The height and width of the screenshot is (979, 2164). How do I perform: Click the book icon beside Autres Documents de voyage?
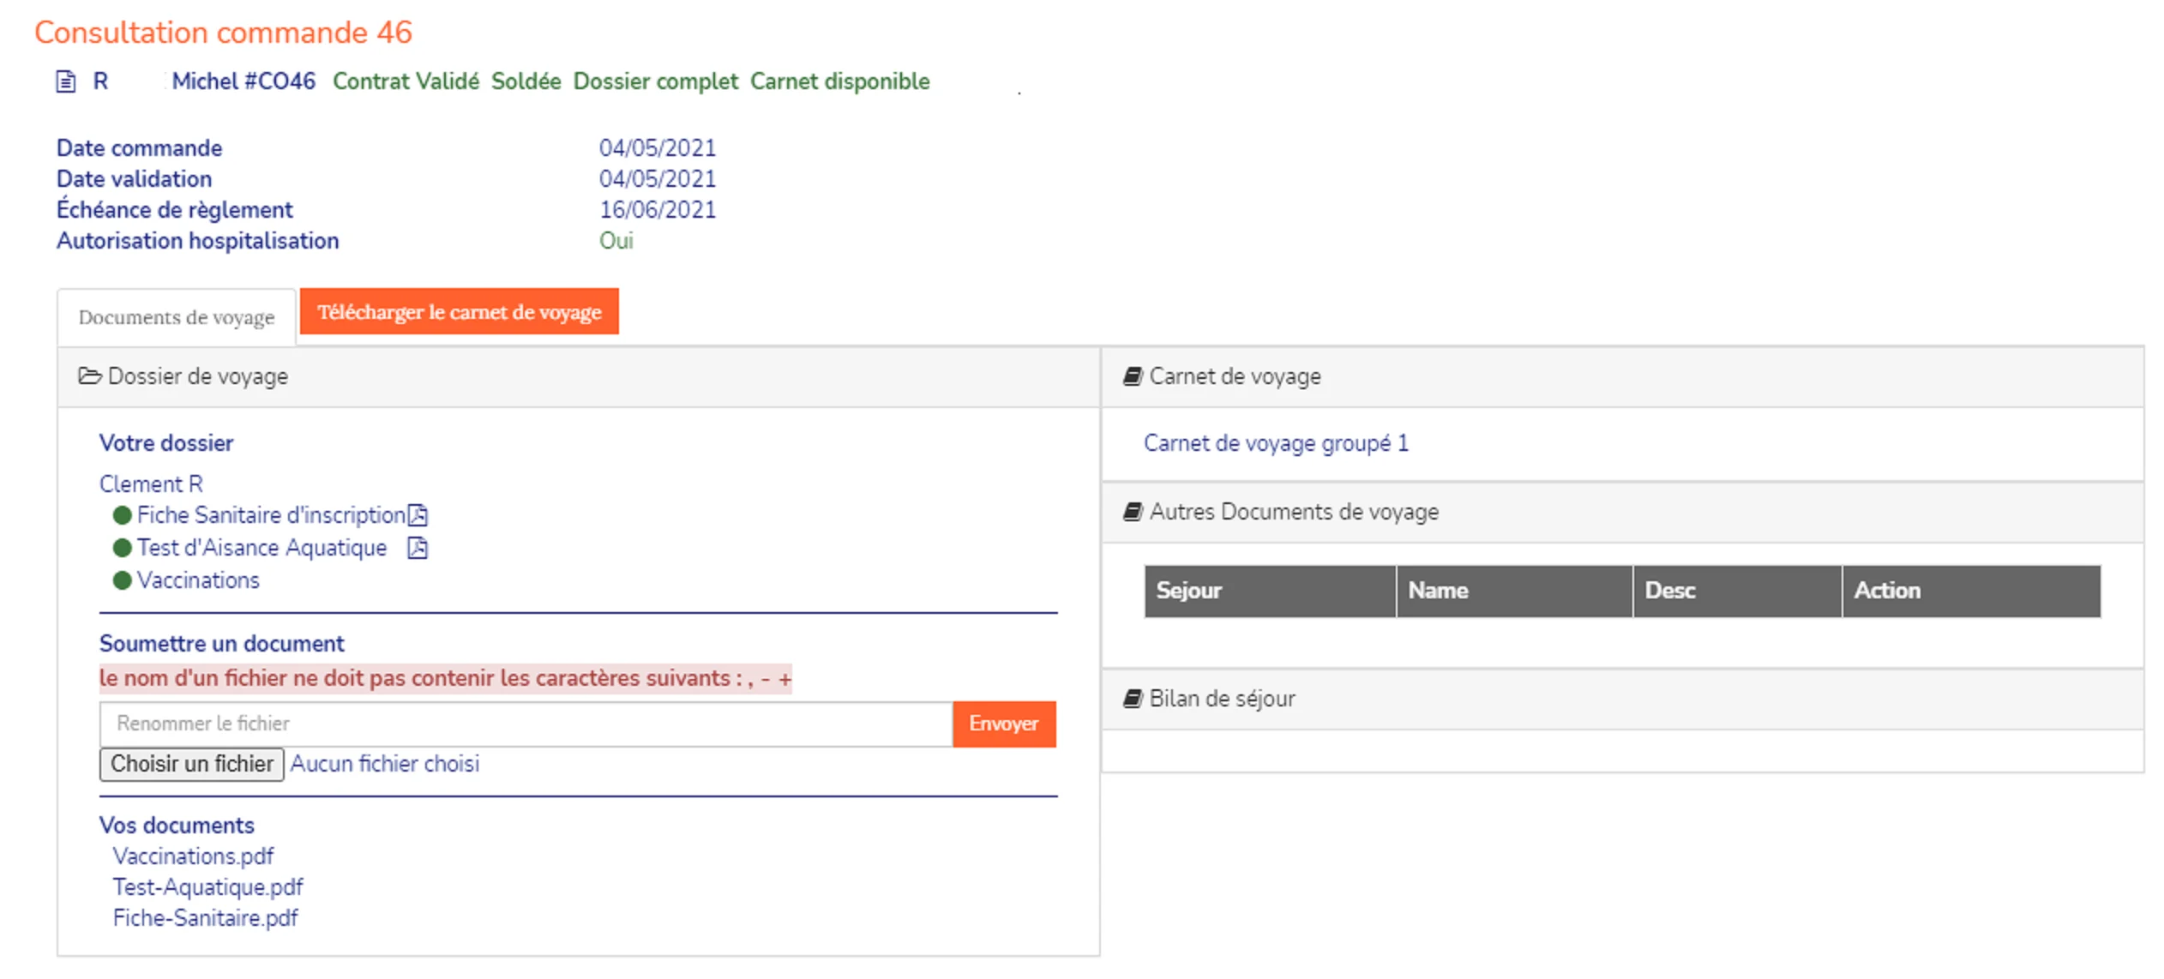coord(1133,512)
